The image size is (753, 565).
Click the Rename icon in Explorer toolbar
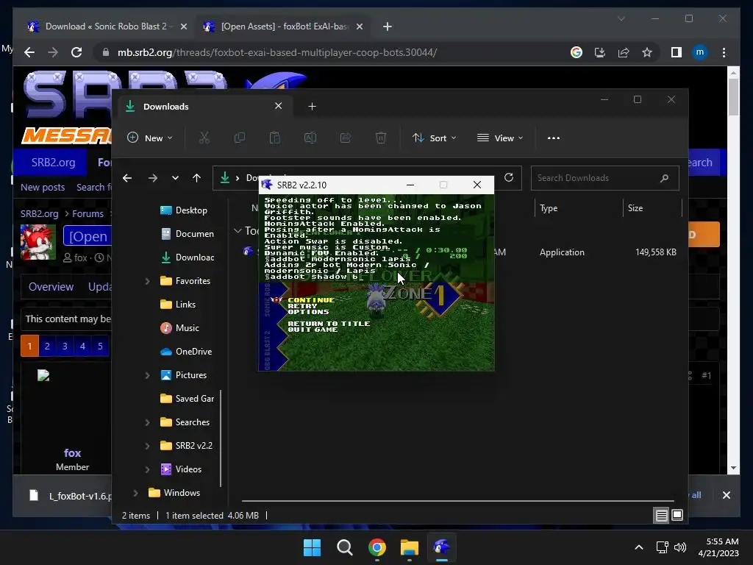310,138
